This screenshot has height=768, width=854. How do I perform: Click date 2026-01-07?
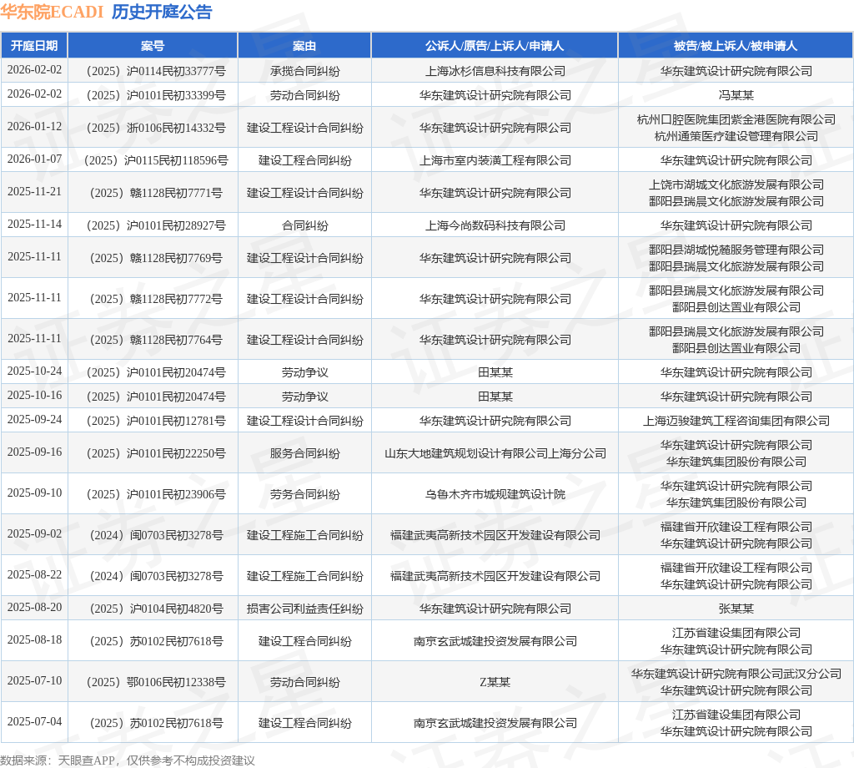pos(34,159)
